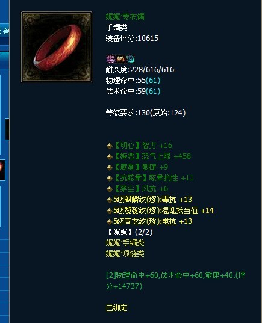Select the cyan gem socket icon

(130, 59)
